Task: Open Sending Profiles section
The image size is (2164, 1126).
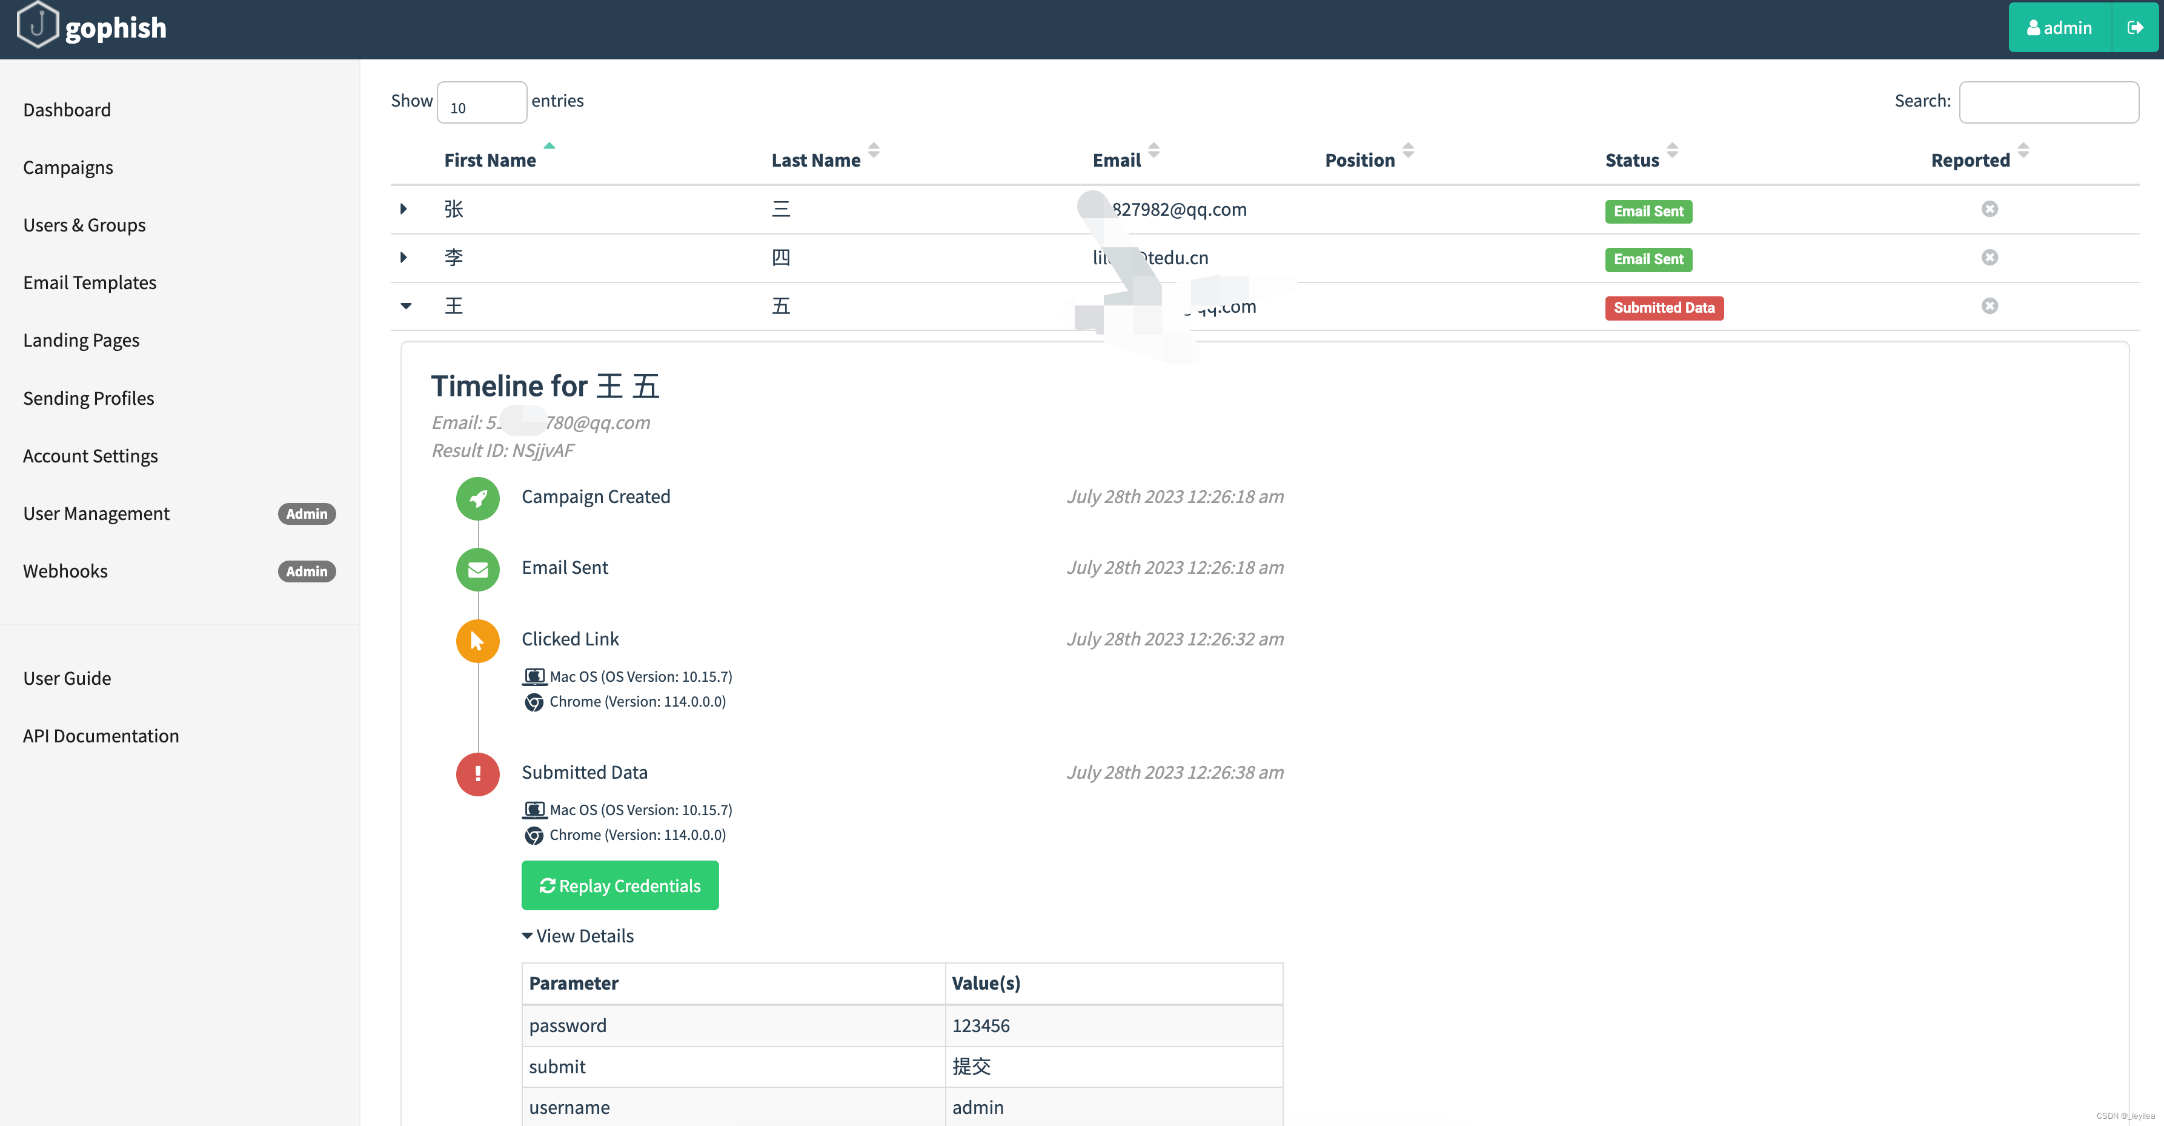Action: pyautogui.click(x=89, y=398)
